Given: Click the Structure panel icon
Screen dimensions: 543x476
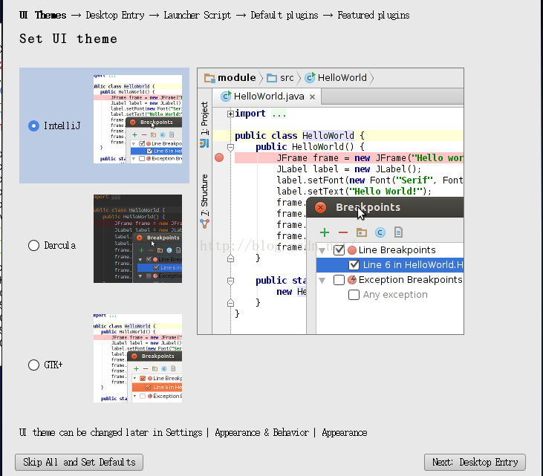Looking at the screenshot, I should point(205,224).
